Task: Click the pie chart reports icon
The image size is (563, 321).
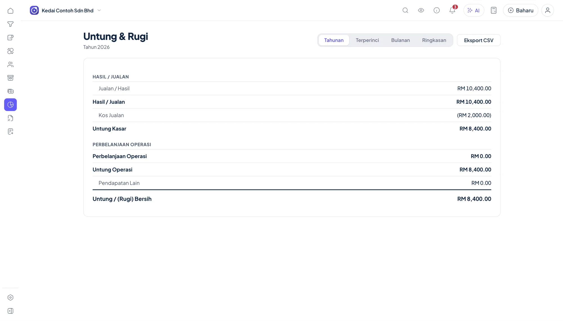Action: (10, 105)
